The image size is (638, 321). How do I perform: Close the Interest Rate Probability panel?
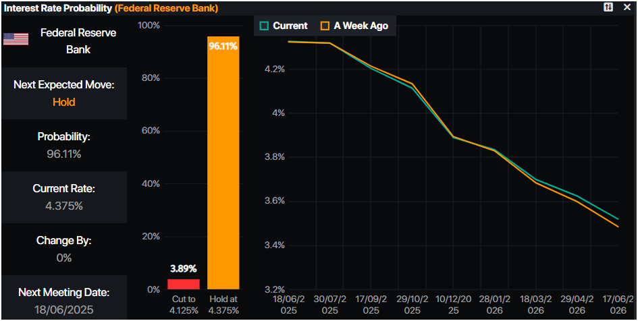627,7
